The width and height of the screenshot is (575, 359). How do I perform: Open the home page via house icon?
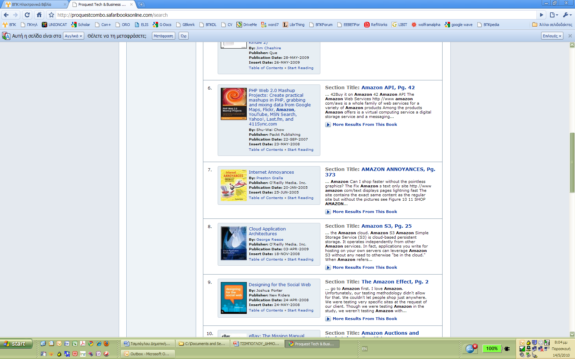pyautogui.click(x=39, y=15)
